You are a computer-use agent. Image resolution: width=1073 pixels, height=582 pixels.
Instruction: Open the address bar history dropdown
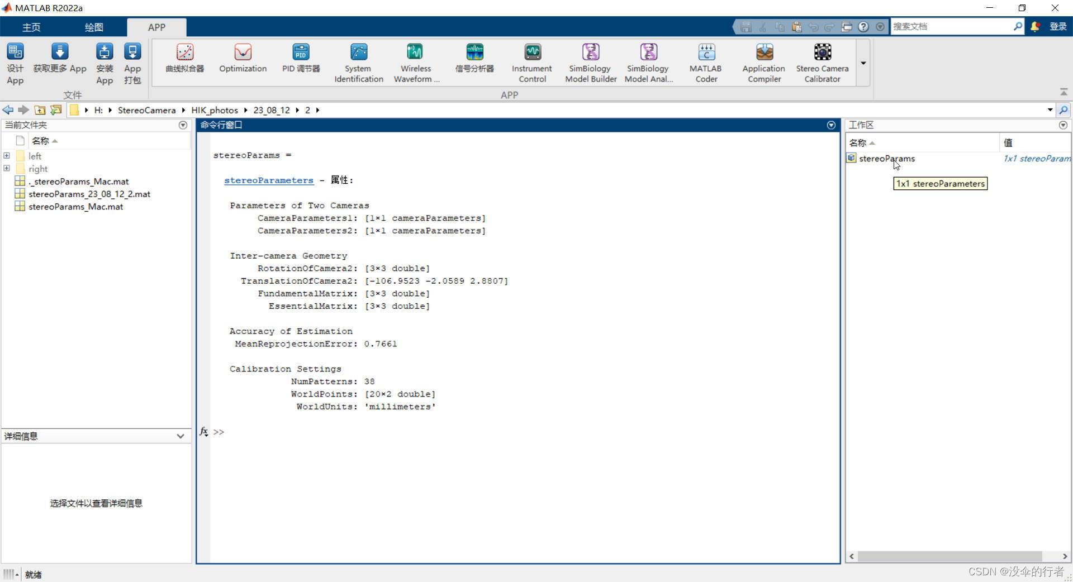[x=1050, y=110]
